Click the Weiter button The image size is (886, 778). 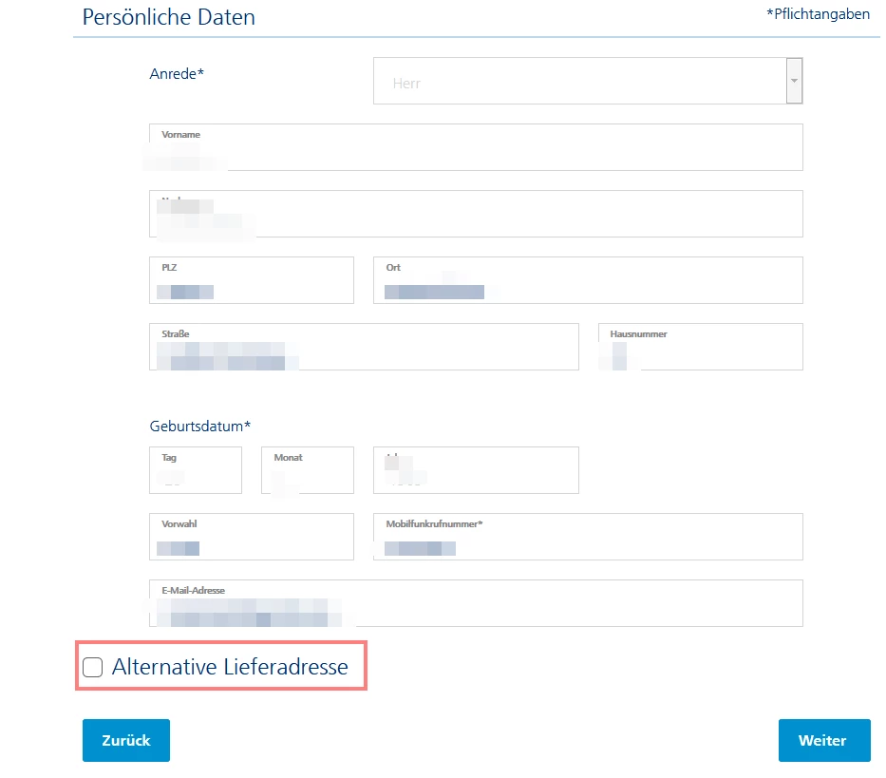tap(823, 741)
